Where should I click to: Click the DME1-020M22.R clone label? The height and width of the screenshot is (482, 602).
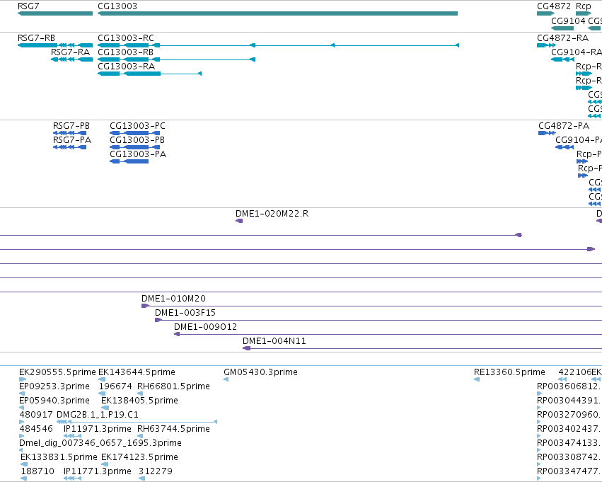pos(272,214)
